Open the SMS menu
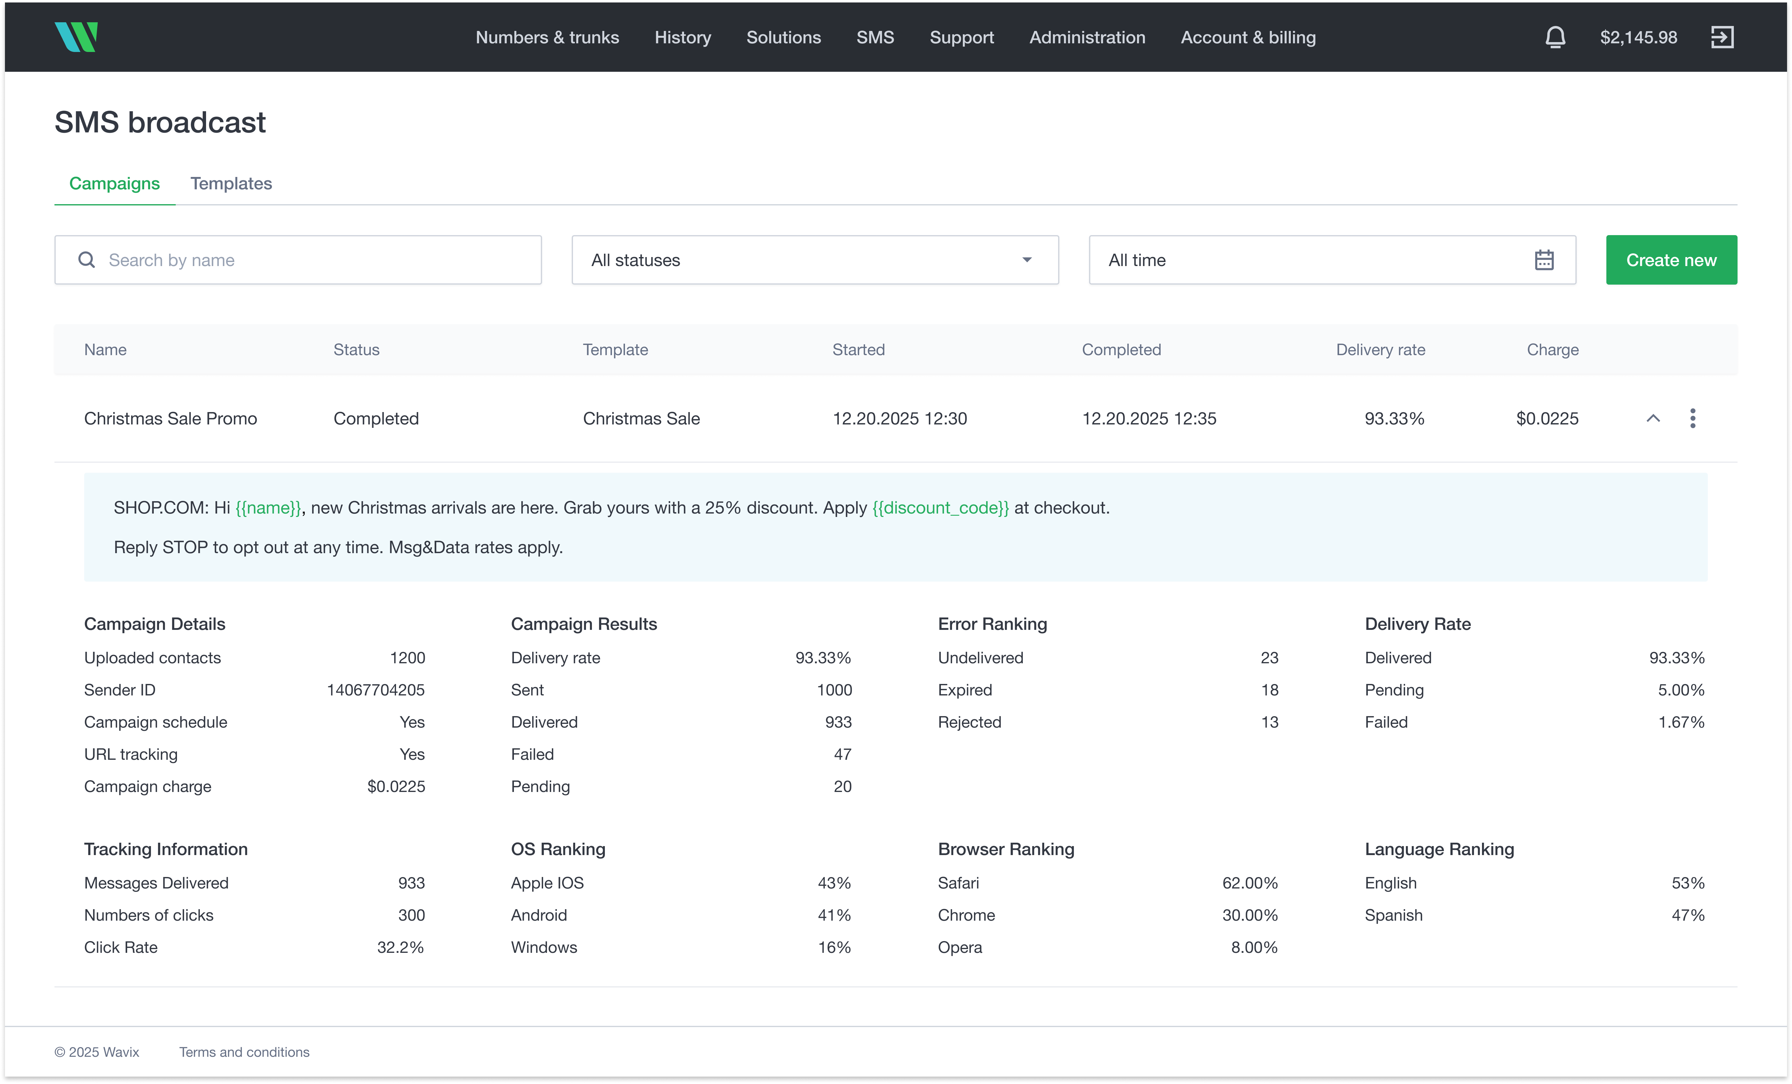Screen dimensions: 1792x1084 click(x=876, y=37)
